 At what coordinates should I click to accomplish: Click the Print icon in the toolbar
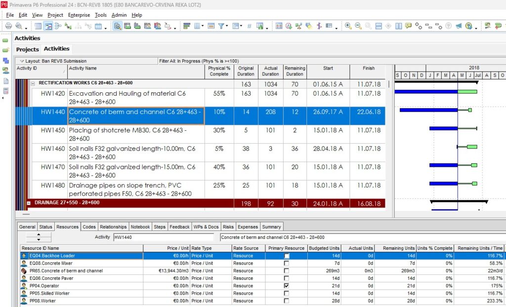(x=8, y=26)
